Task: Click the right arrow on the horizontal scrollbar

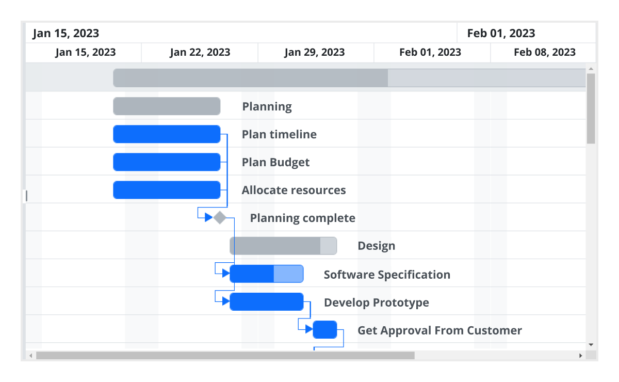Action: 580,355
